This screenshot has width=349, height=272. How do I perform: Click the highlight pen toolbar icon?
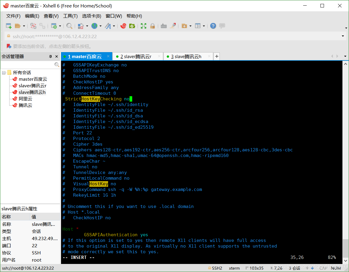tap(173, 26)
